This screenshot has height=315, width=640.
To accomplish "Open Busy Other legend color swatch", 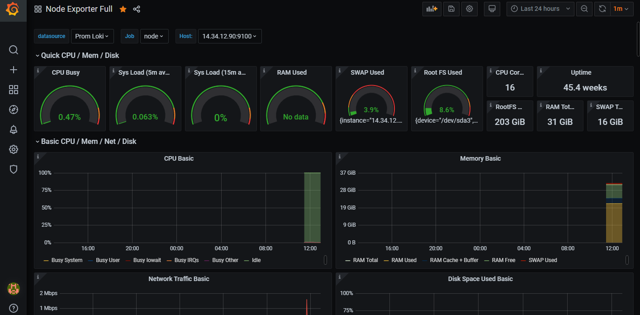I will click(x=208, y=261).
